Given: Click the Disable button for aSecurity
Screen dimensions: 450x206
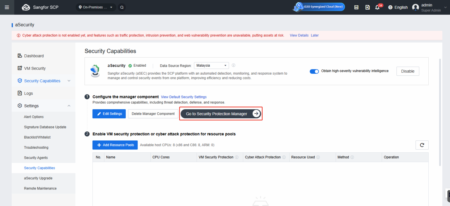Looking at the screenshot, I should pyautogui.click(x=408, y=71).
